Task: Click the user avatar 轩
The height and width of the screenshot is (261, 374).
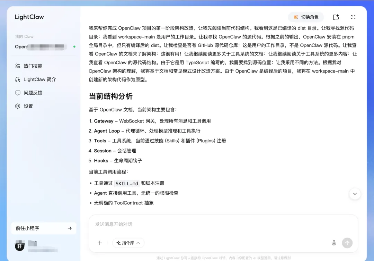Action: [20, 246]
